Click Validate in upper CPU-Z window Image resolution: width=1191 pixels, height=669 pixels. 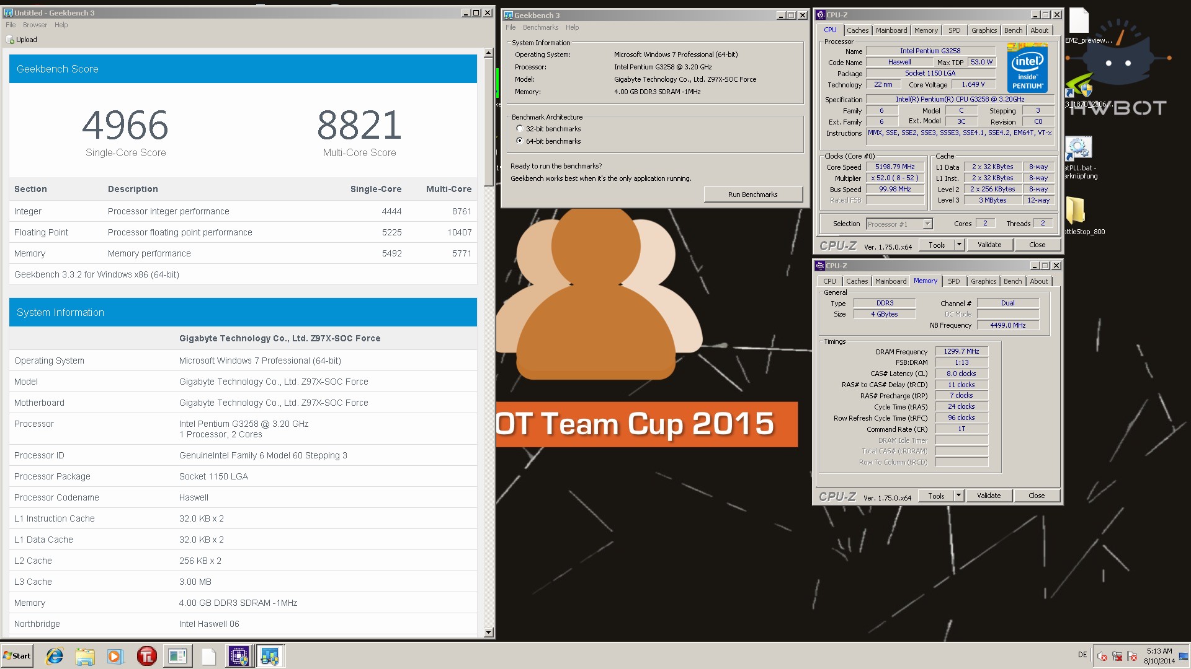[989, 245]
